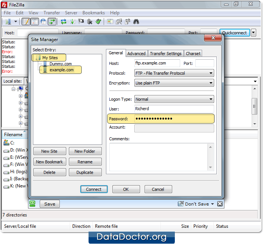Select the H: (logs) drive entry
Viewport: 263px width, 244px height.
point(16,172)
